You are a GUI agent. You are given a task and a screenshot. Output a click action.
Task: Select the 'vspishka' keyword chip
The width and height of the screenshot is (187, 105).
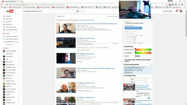pyautogui.click(x=129, y=73)
